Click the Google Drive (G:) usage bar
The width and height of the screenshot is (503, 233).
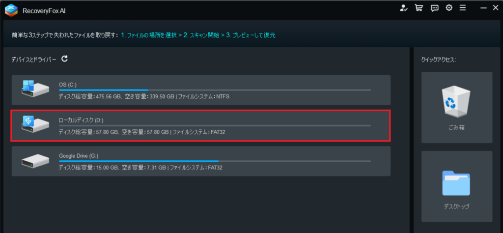click(x=215, y=161)
